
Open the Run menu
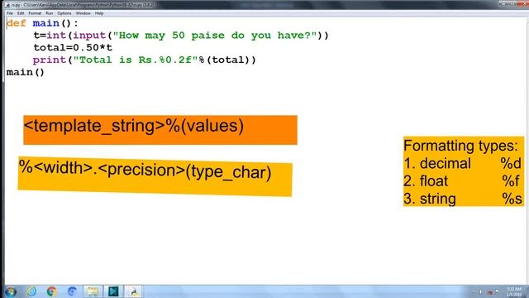50,13
